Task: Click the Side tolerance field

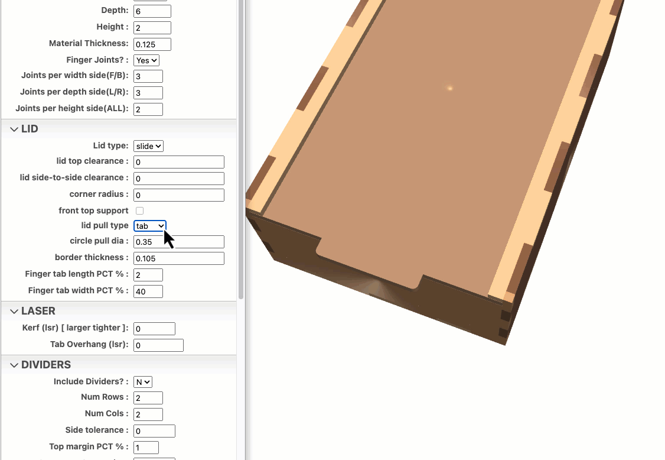Action: (154, 431)
